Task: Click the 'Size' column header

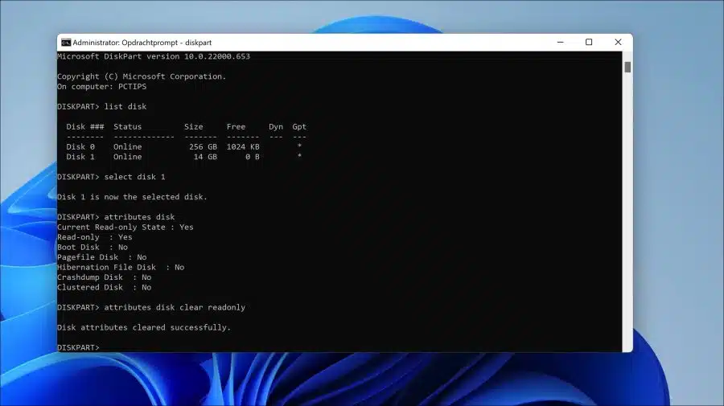Action: 193,126
